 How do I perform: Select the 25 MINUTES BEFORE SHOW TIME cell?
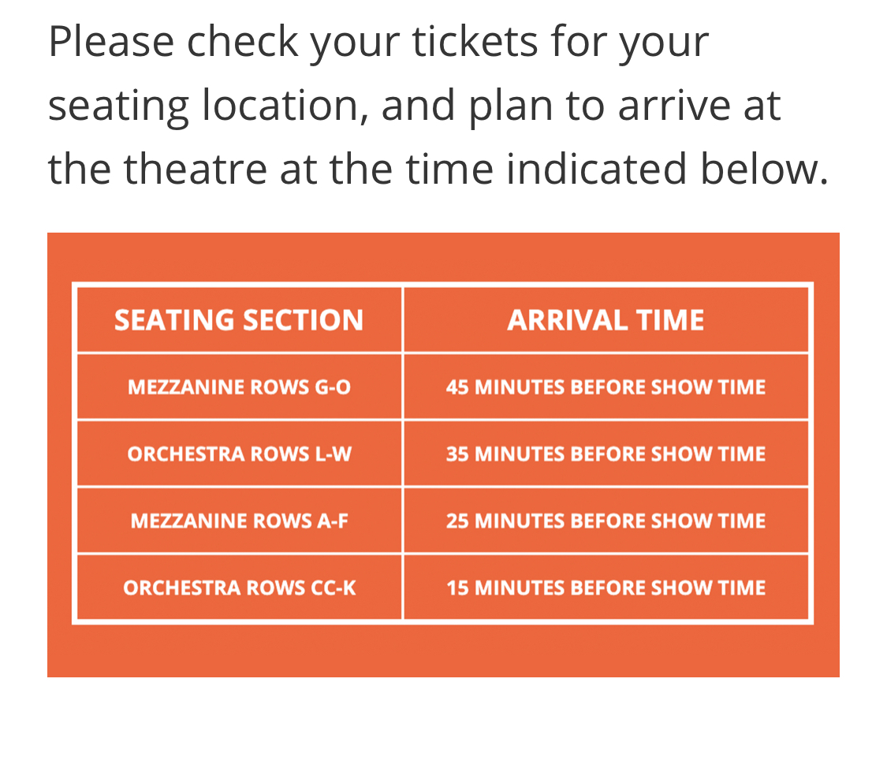coord(606,521)
